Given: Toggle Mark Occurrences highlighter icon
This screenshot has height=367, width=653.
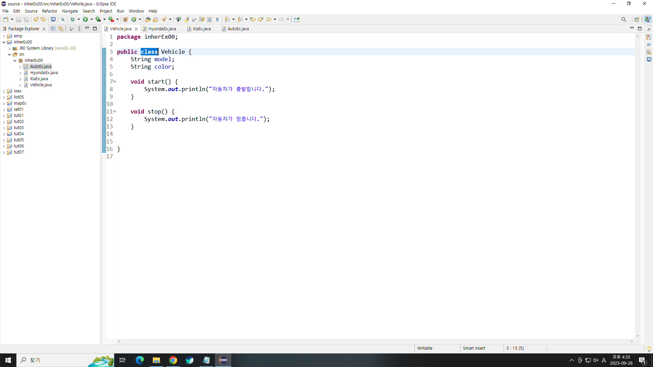Looking at the screenshot, I should click(187, 19).
